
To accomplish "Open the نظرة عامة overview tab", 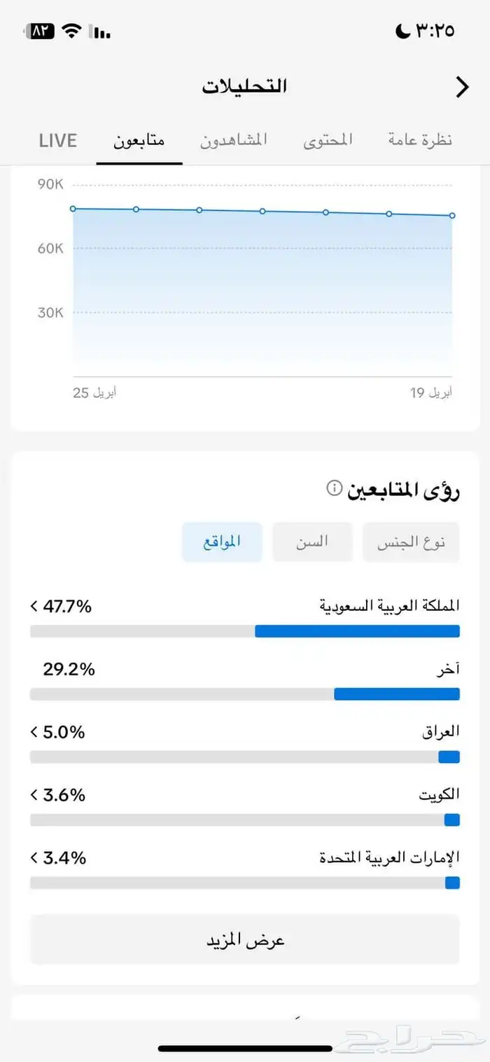I will pyautogui.click(x=420, y=140).
